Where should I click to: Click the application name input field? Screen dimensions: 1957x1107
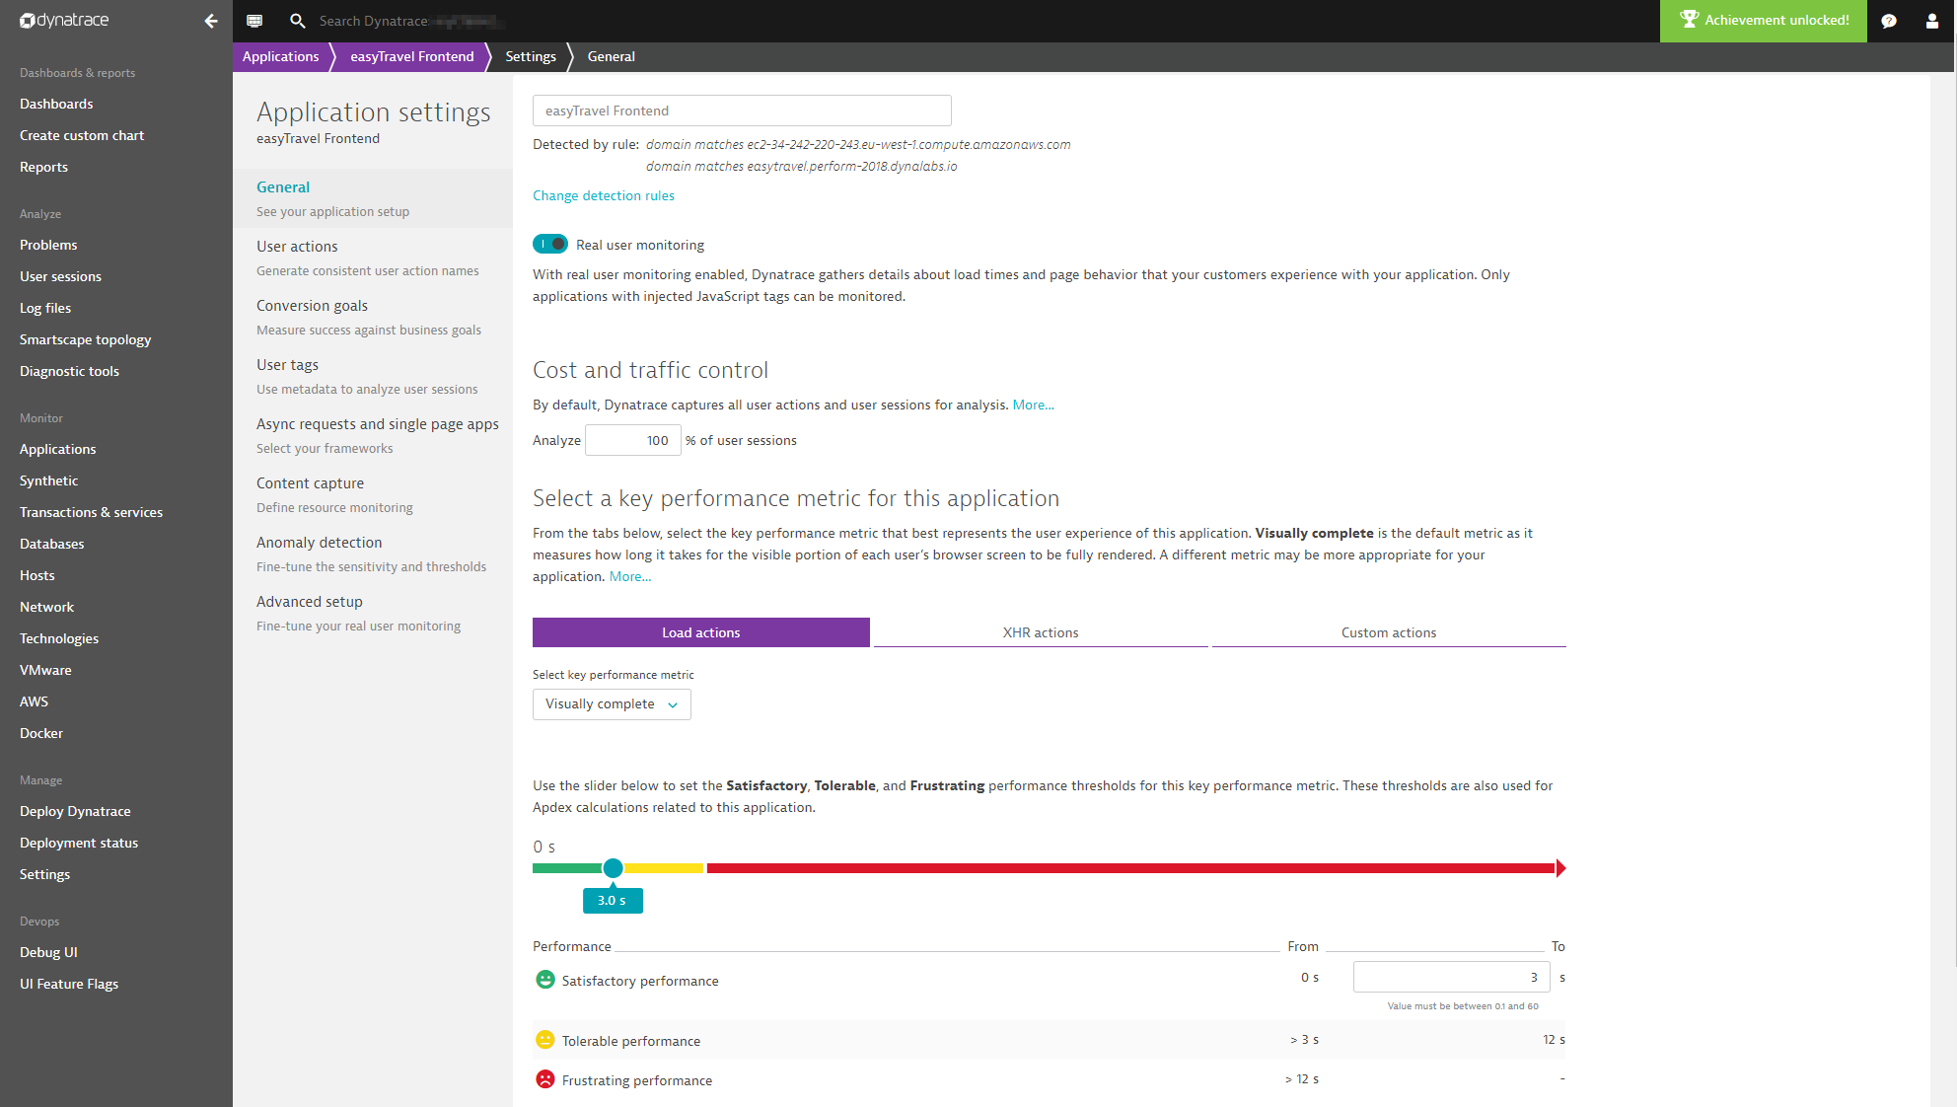742,111
